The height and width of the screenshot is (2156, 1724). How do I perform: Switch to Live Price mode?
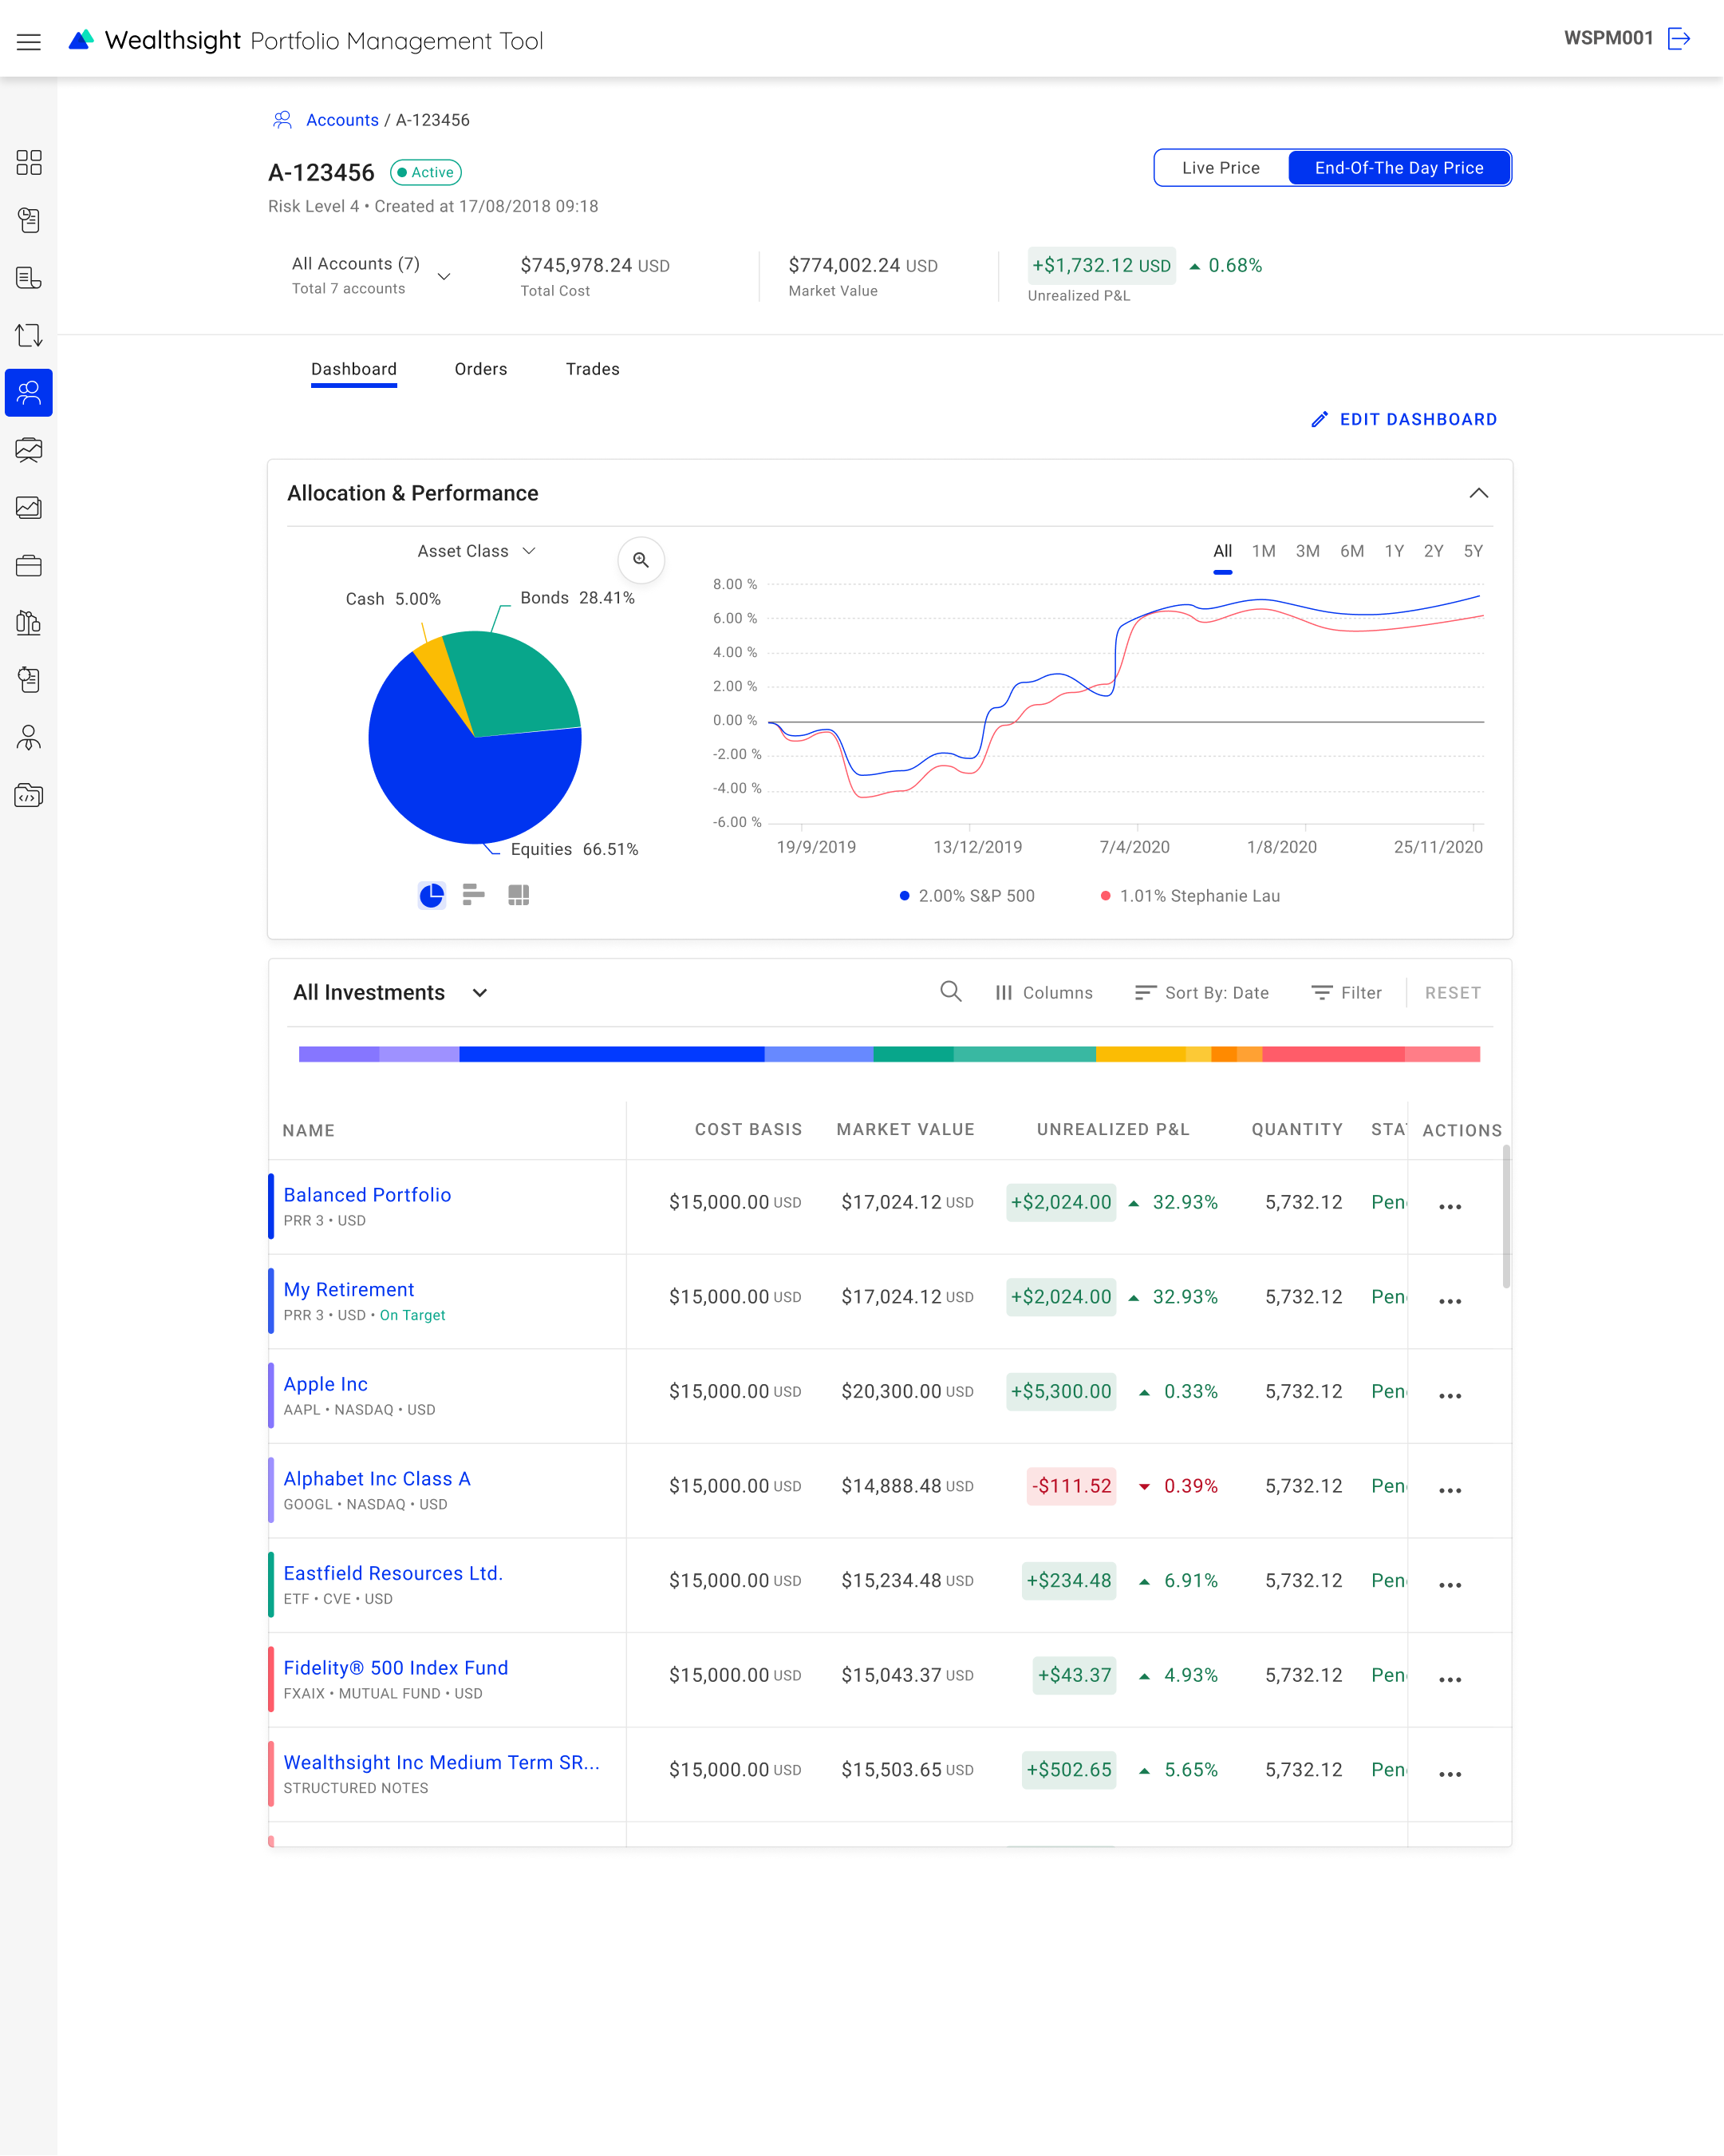coord(1221,168)
